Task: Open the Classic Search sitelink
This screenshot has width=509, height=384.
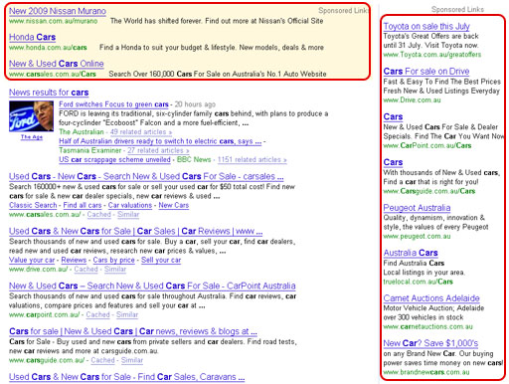Action: coord(33,205)
